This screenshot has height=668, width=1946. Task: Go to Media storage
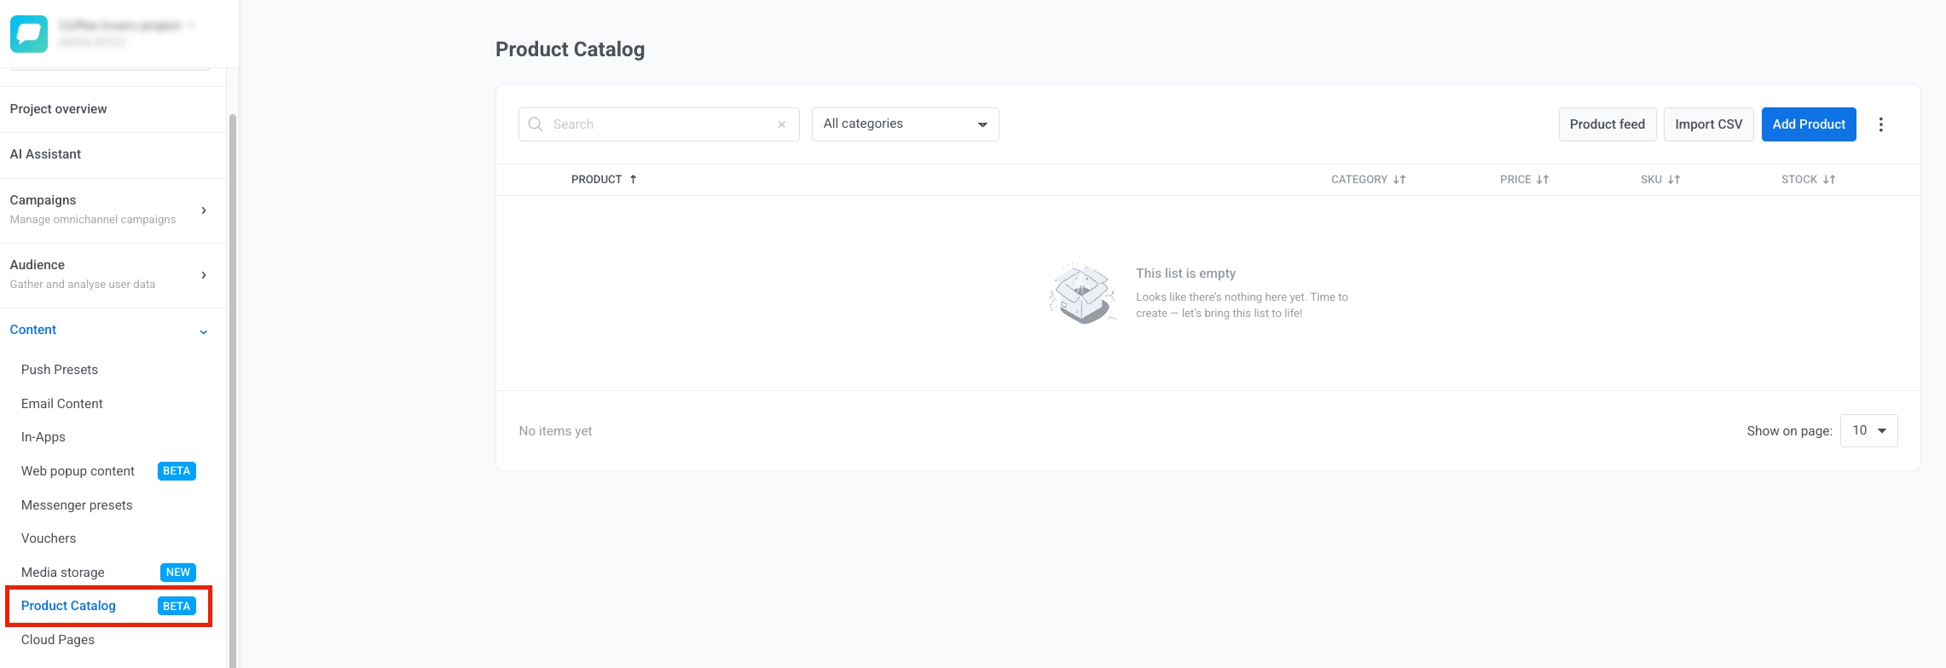63,573
